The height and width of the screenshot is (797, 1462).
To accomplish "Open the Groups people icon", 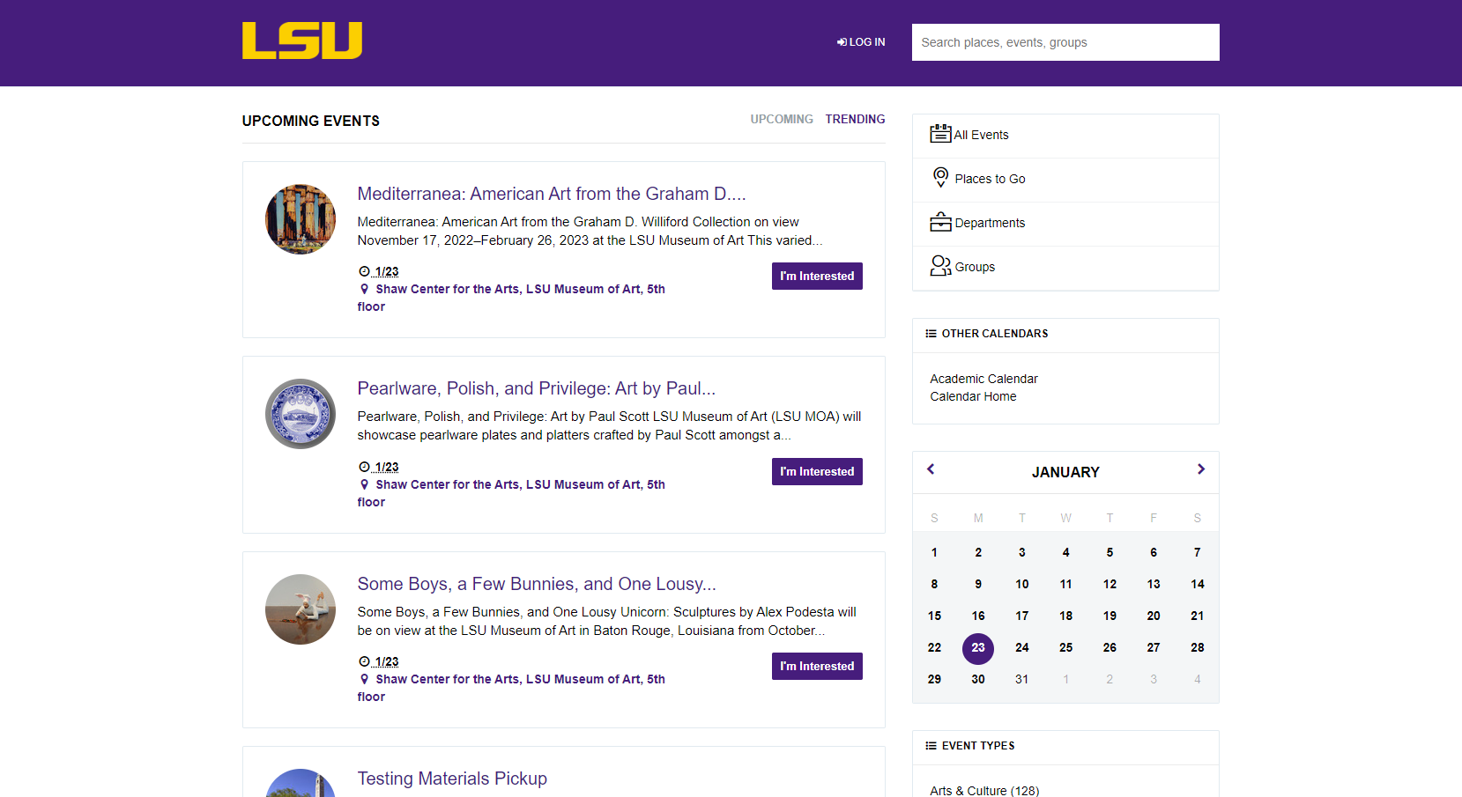I will point(940,266).
